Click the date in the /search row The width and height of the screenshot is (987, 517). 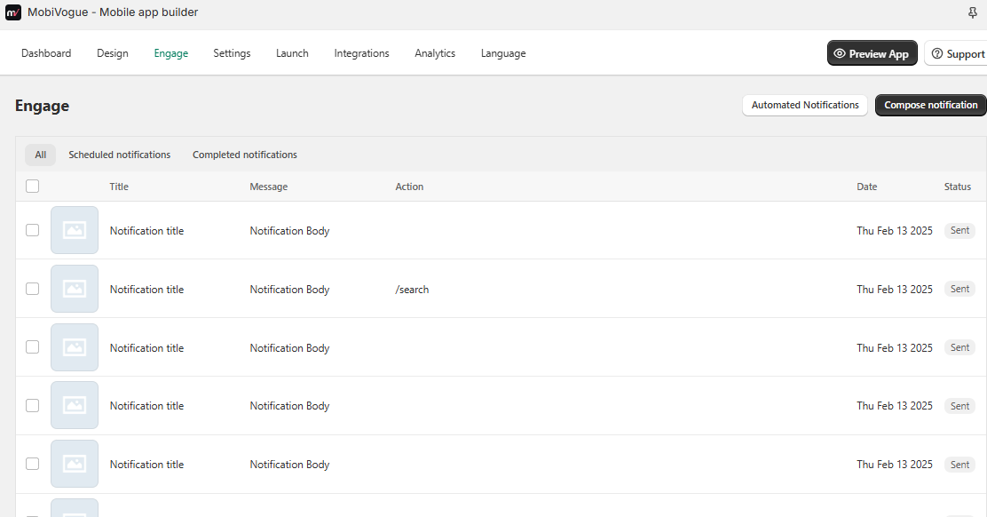coord(895,290)
